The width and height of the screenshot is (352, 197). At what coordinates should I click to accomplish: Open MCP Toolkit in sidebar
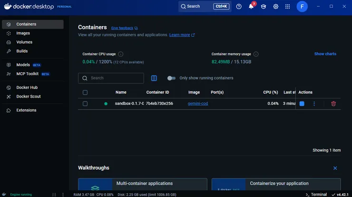pyautogui.click(x=33, y=74)
